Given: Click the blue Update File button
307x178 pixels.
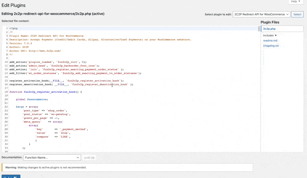Looking at the screenshot, I should coord(11,176).
